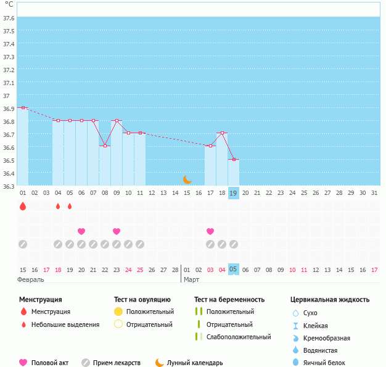Image resolution: width=386 pixels, height=367 pixels.
Task: Click the pink heart on cycle day 17
Action: 210,231
